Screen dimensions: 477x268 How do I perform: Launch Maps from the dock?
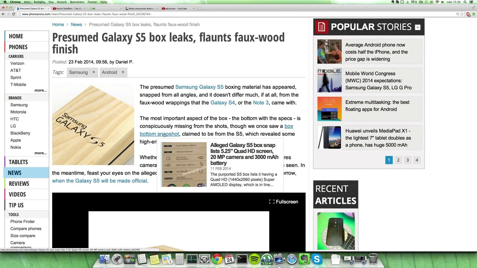click(167, 259)
